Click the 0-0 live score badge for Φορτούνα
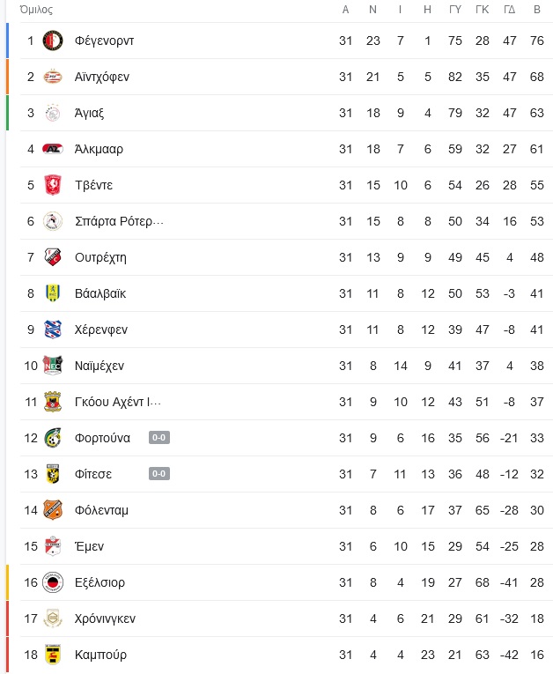553x674 pixels. click(x=159, y=438)
